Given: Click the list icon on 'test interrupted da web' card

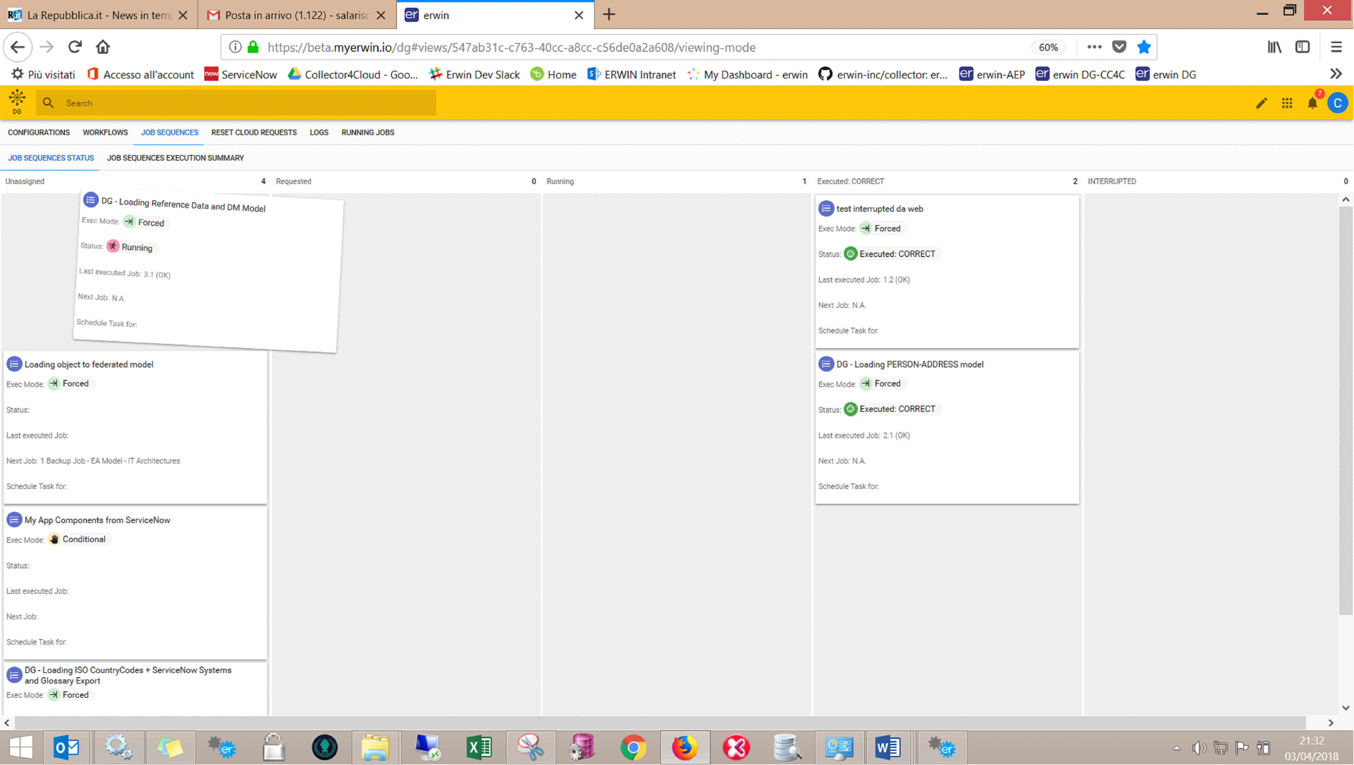Looking at the screenshot, I should coord(826,209).
